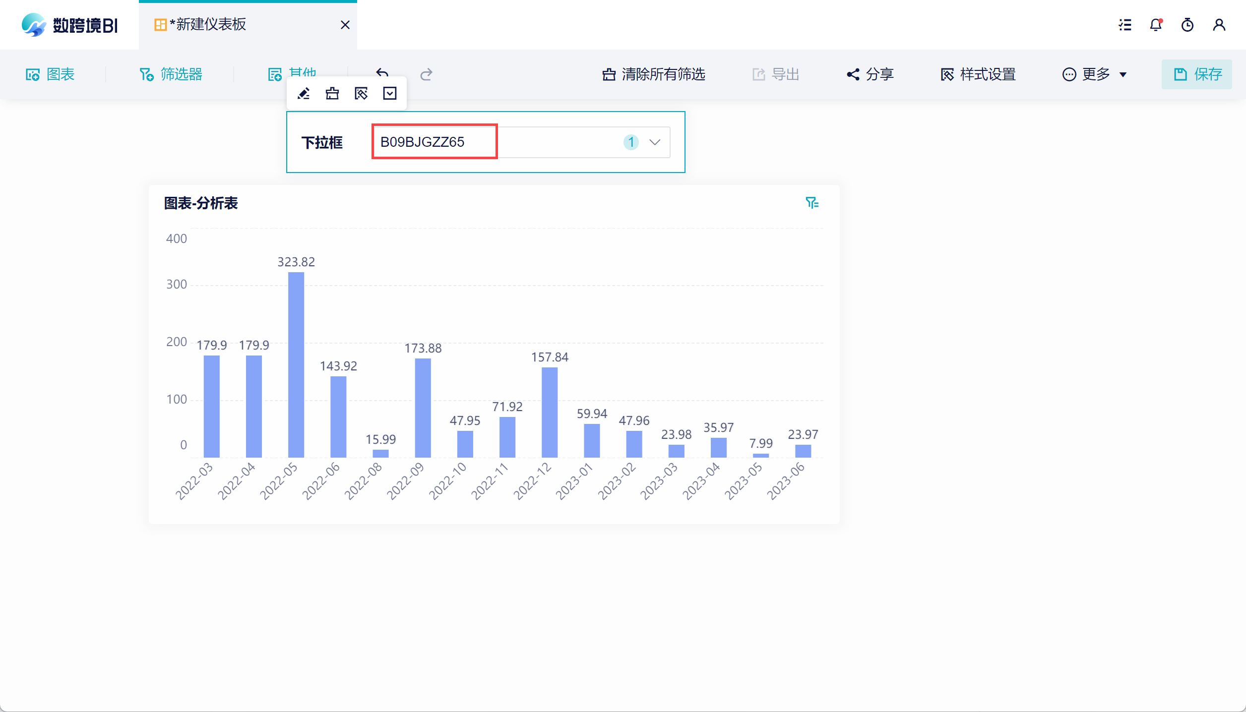The height and width of the screenshot is (712, 1246).
Task: Click the selected count badge 1
Action: click(x=631, y=142)
